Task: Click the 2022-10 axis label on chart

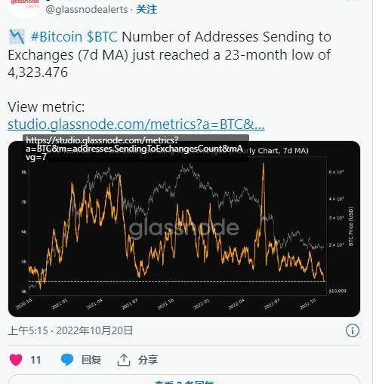Action: [x=307, y=303]
